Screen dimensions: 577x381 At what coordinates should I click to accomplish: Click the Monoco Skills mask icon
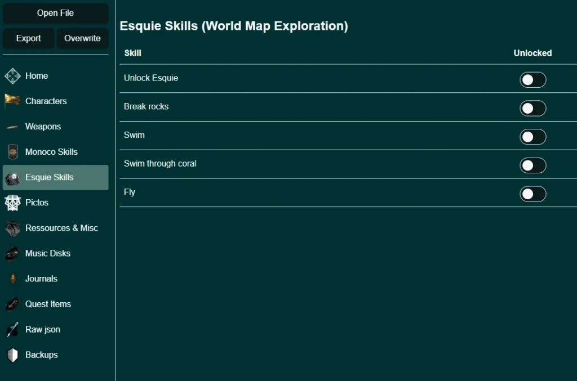[12, 152]
